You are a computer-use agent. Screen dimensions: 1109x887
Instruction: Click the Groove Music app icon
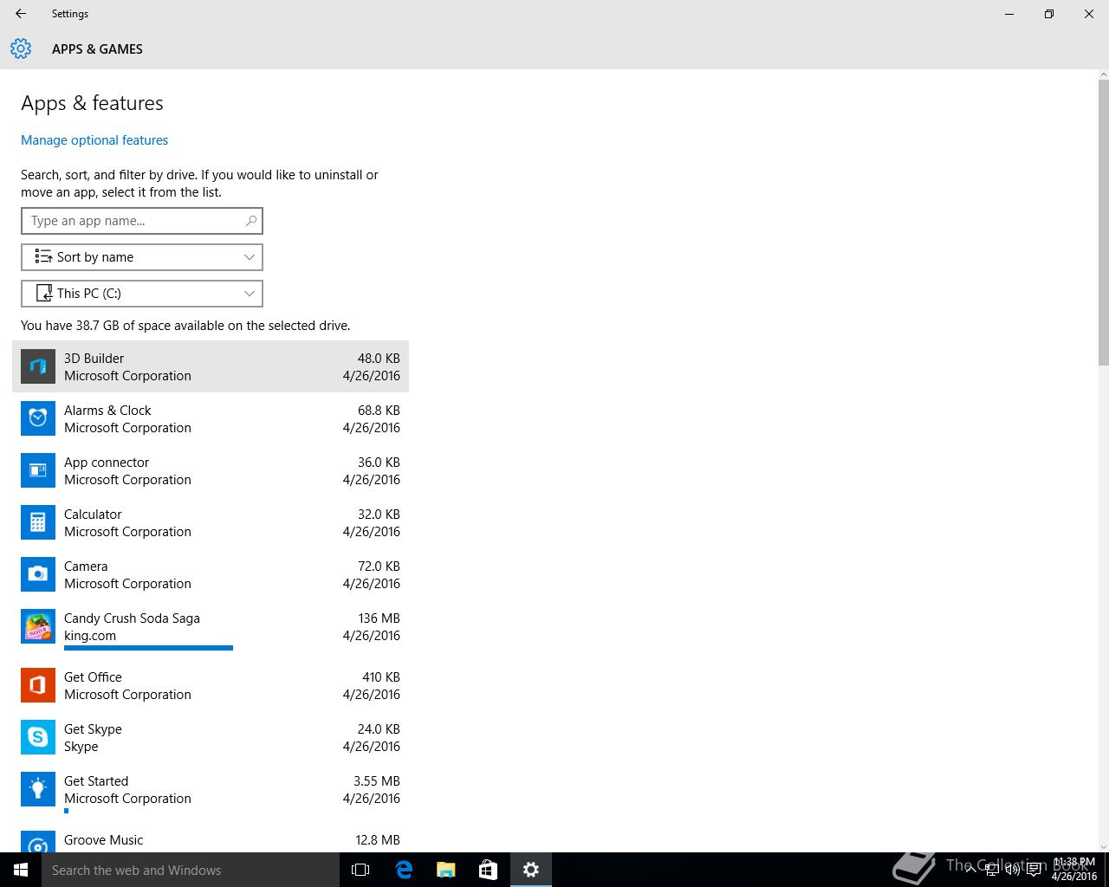point(38,841)
